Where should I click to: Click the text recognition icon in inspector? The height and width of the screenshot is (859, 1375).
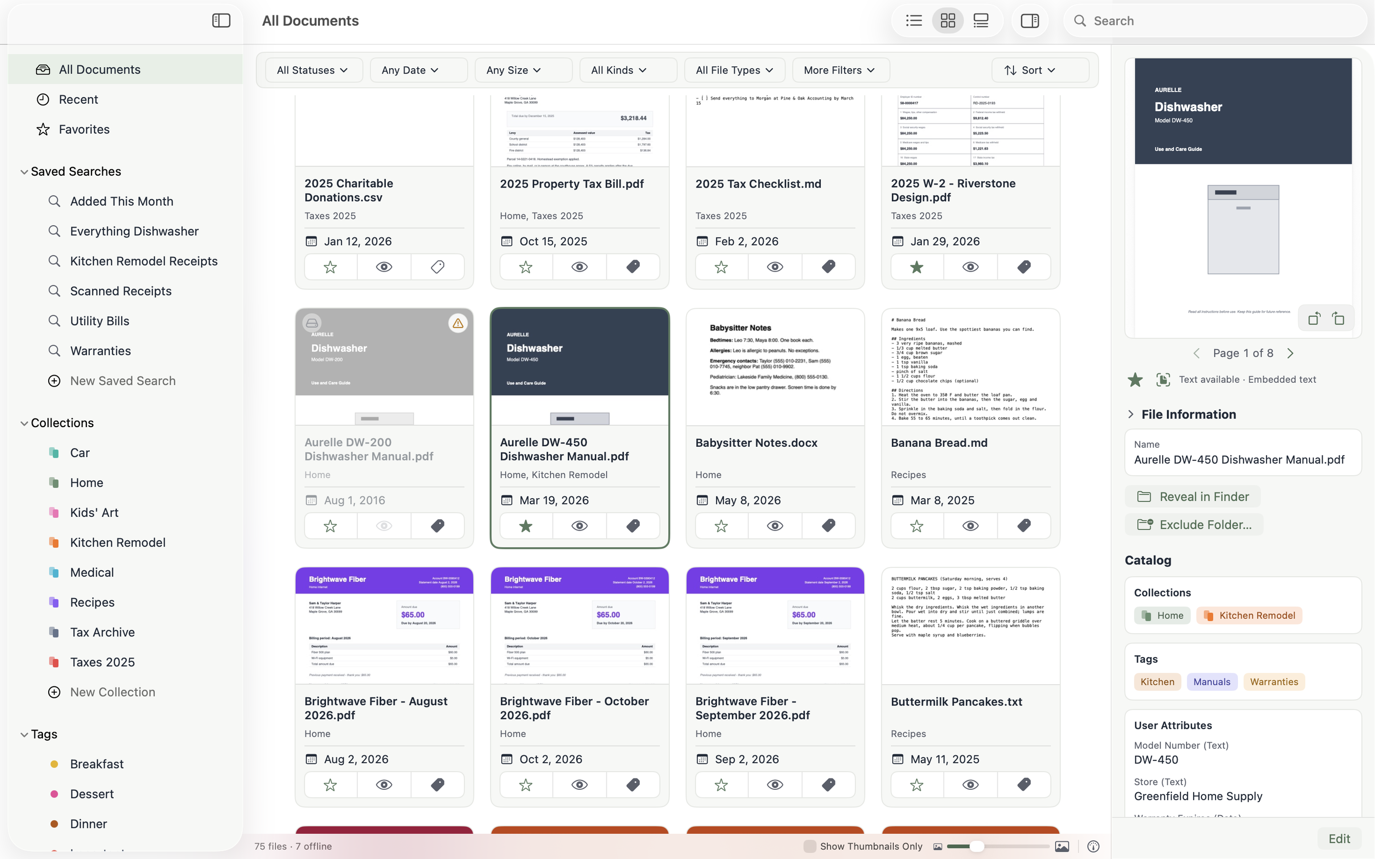1163,379
